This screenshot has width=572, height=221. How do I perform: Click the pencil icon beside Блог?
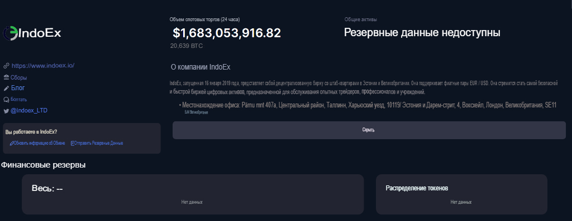tap(6, 88)
